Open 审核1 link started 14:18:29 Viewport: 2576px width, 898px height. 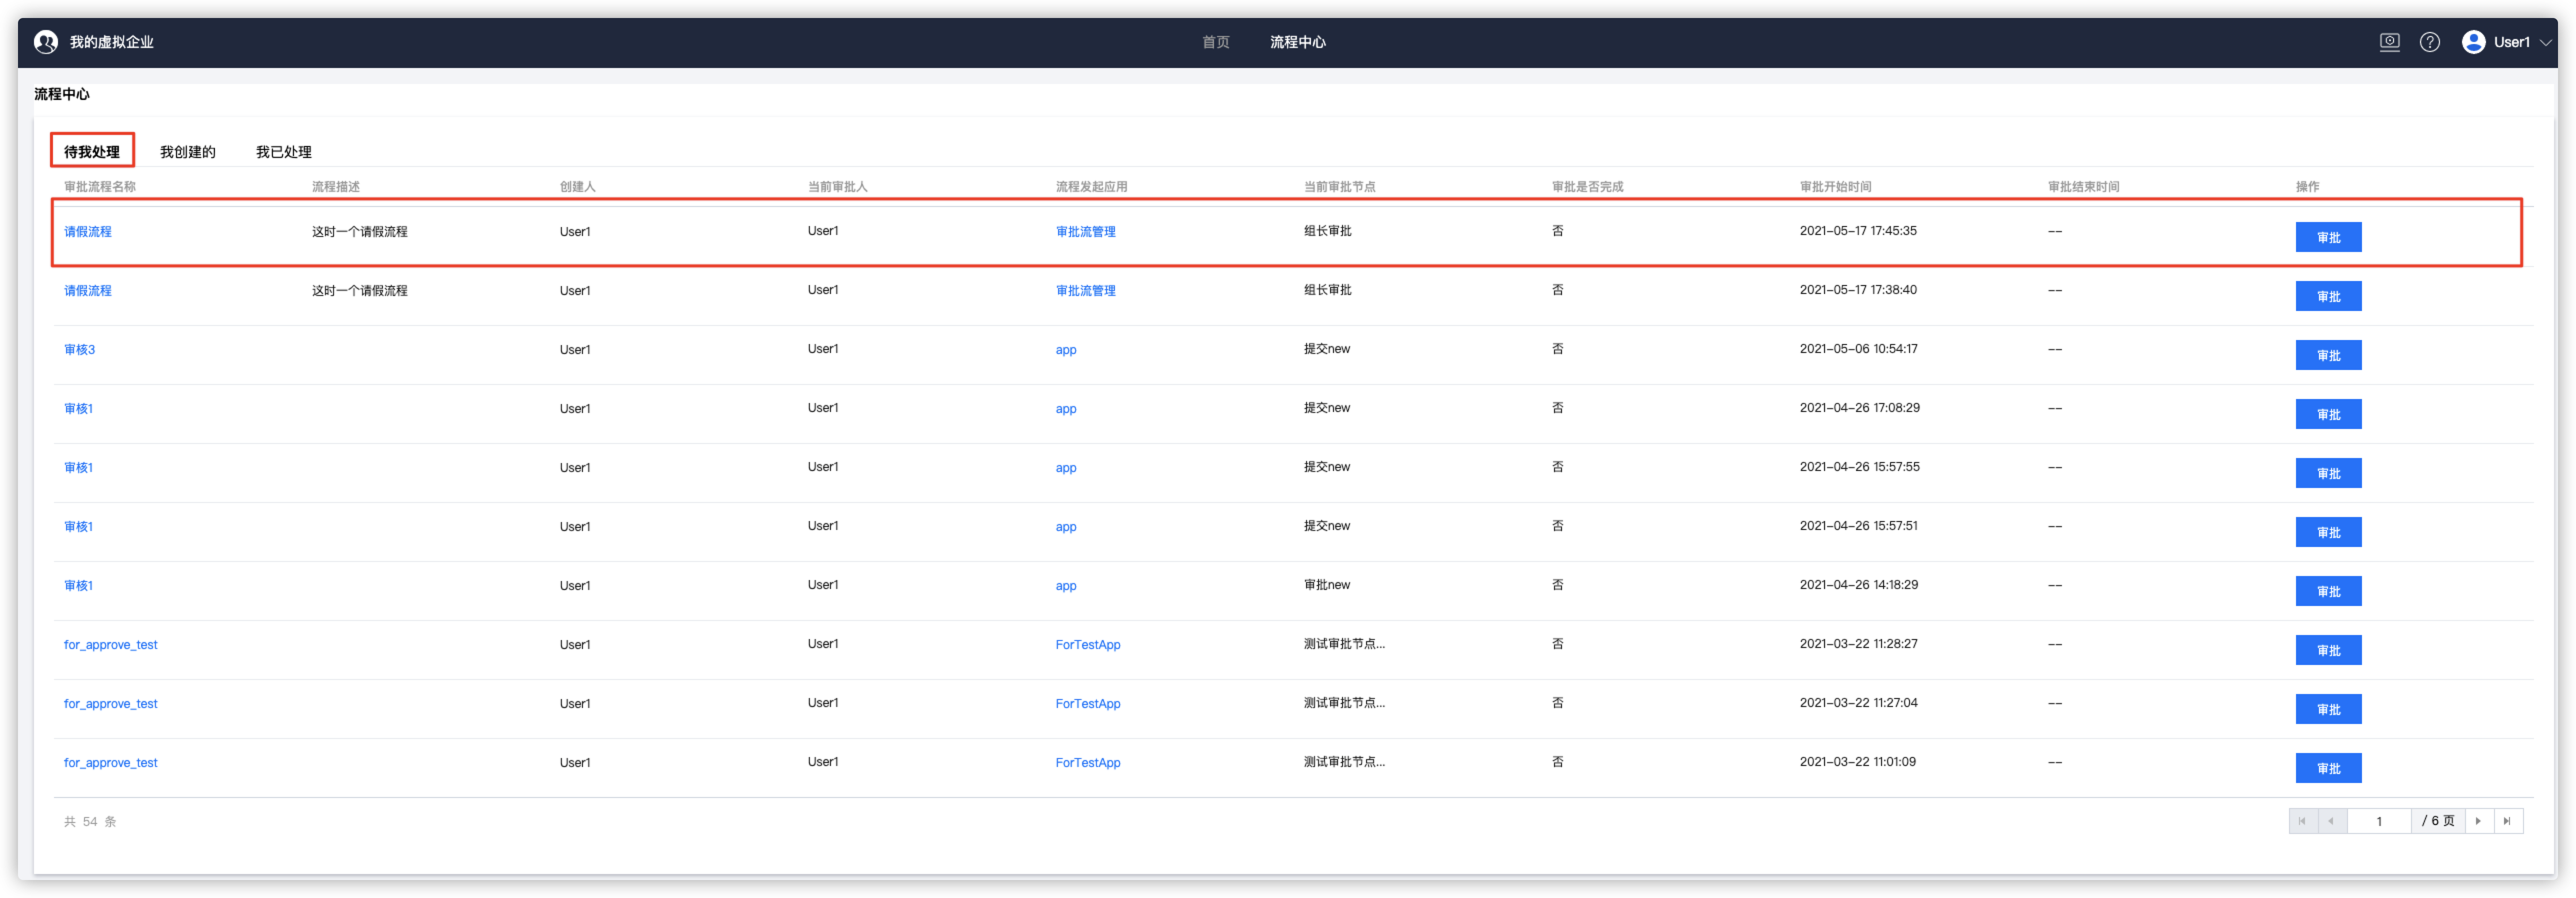[x=78, y=585]
